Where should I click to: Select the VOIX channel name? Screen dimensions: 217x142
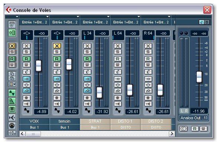[34, 121]
